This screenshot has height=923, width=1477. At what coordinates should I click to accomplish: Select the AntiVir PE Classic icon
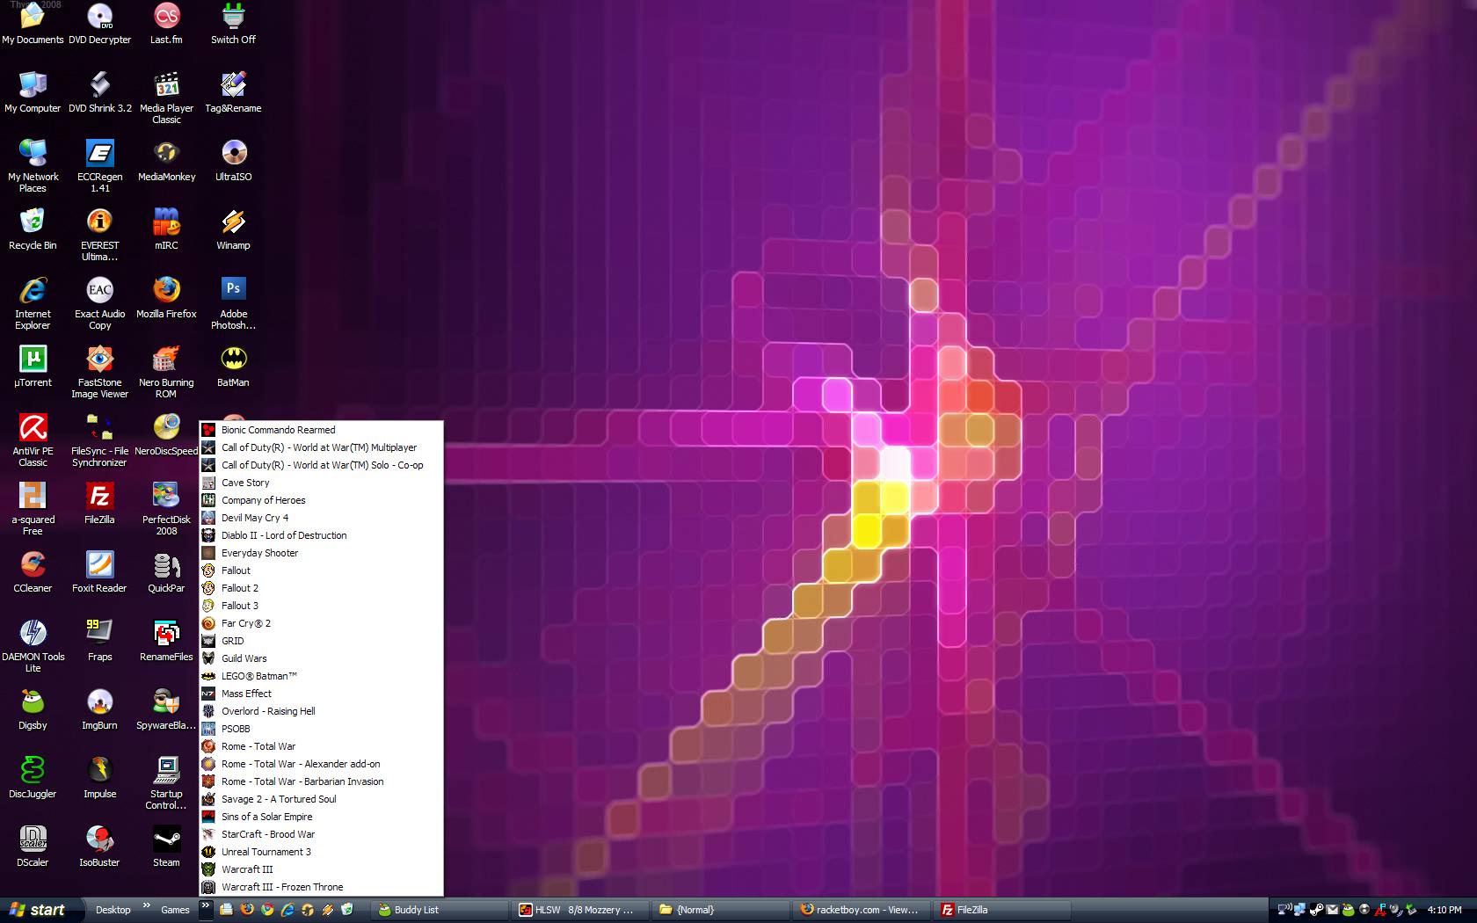[33, 440]
